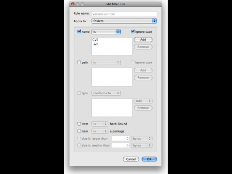Enable the path checkbox
This screenshot has height=174, width=232.
pos(79,62)
